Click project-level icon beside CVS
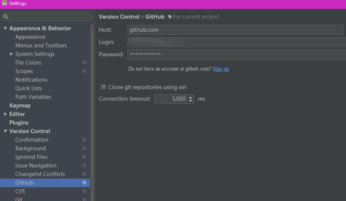This screenshot has width=346, height=201. click(84, 191)
